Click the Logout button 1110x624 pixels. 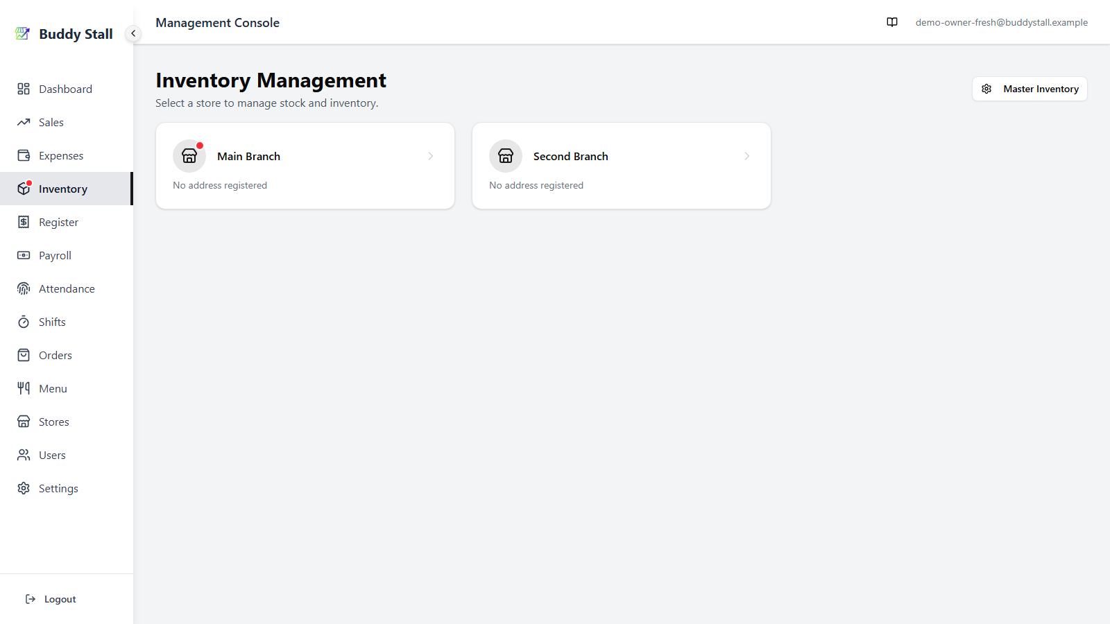click(51, 599)
